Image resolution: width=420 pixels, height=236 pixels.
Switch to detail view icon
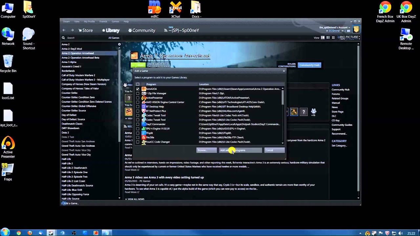point(323,38)
